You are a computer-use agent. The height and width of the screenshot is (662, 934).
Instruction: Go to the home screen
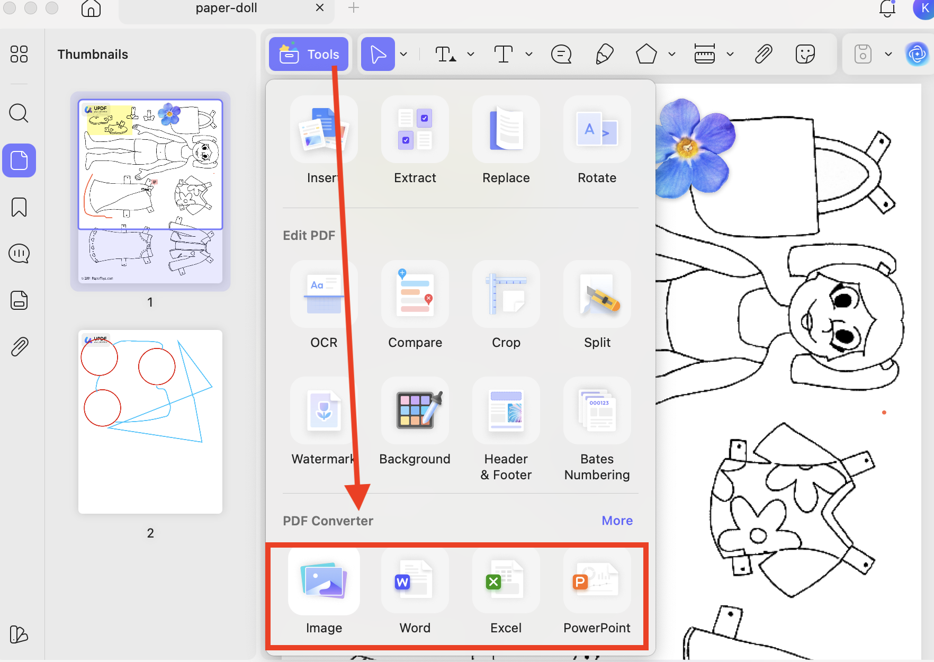click(x=91, y=8)
